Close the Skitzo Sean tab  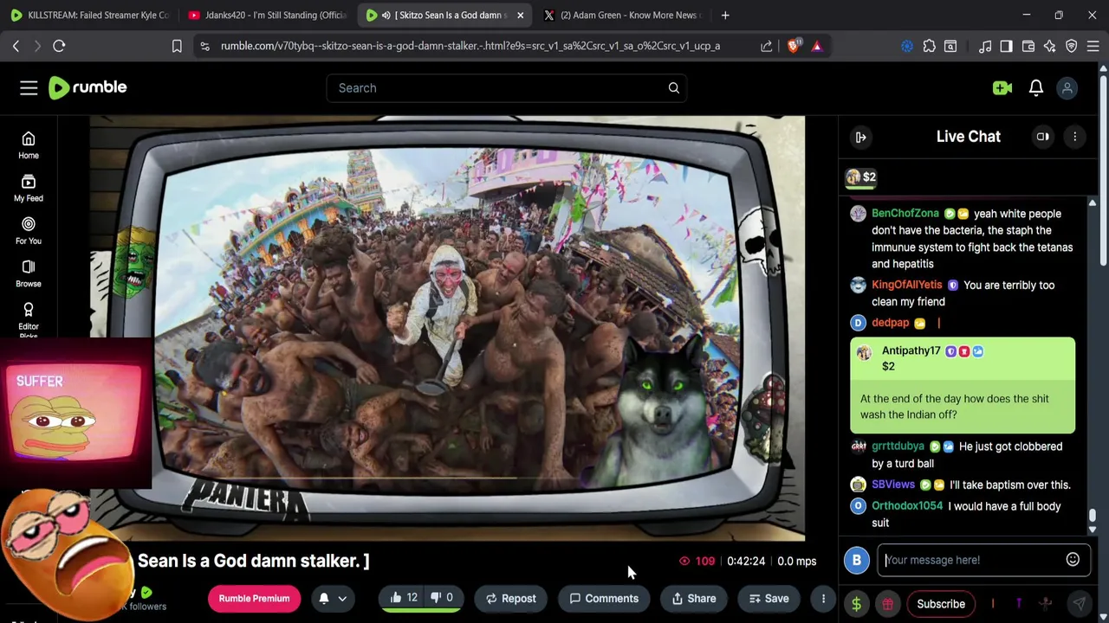tap(520, 15)
